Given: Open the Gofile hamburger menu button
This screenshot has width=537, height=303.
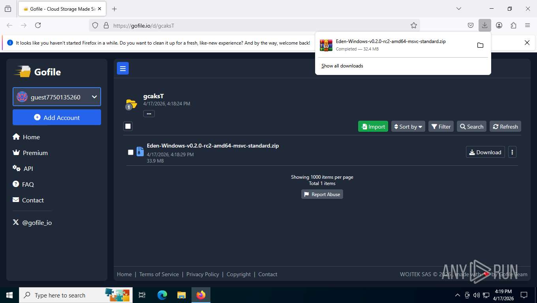Looking at the screenshot, I should tap(123, 68).
